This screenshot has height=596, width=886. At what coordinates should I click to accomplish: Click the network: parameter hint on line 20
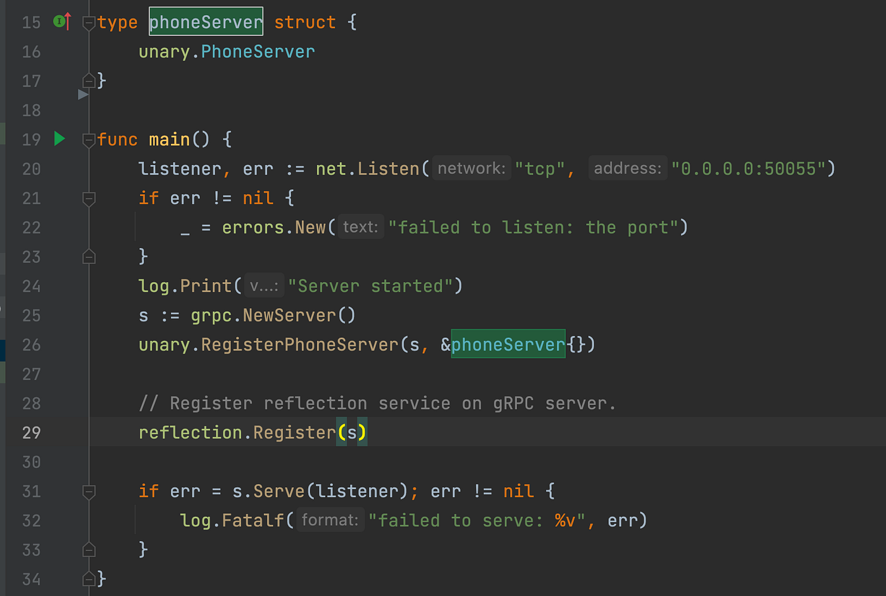(x=471, y=168)
